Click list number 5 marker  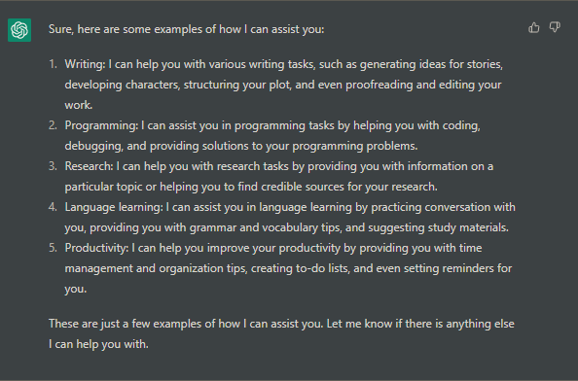54,248
